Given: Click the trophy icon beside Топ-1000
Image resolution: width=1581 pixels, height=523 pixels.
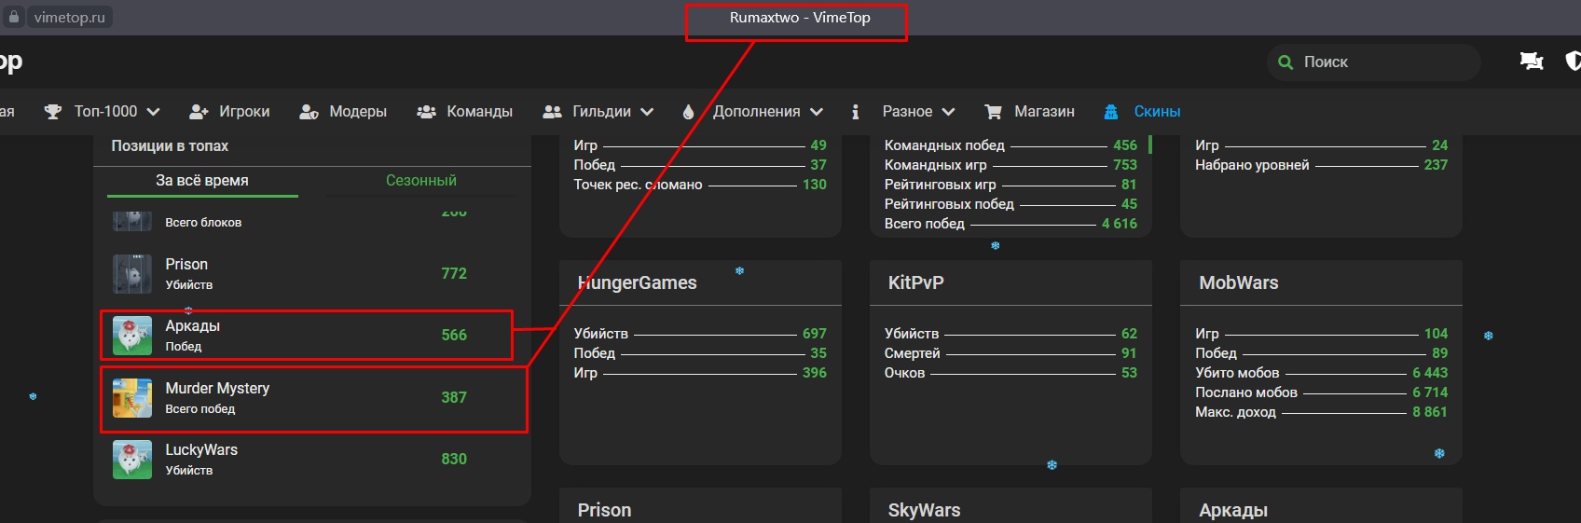Looking at the screenshot, I should coord(53,112).
